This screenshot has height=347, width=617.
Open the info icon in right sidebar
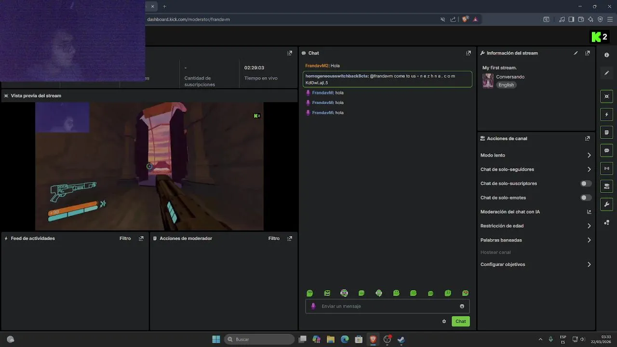(606, 55)
